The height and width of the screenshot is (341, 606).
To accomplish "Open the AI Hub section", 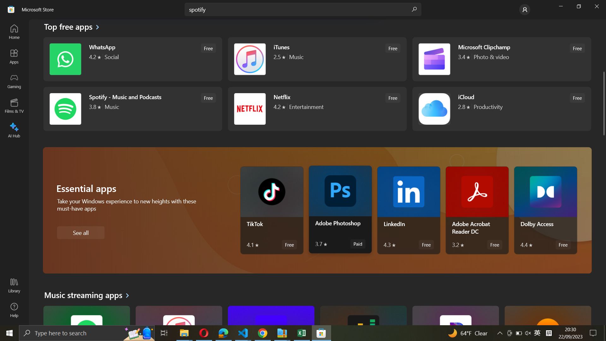I will [14, 130].
